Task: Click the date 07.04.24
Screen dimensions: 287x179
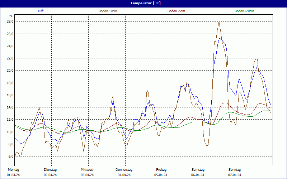Action: [x=235, y=175]
